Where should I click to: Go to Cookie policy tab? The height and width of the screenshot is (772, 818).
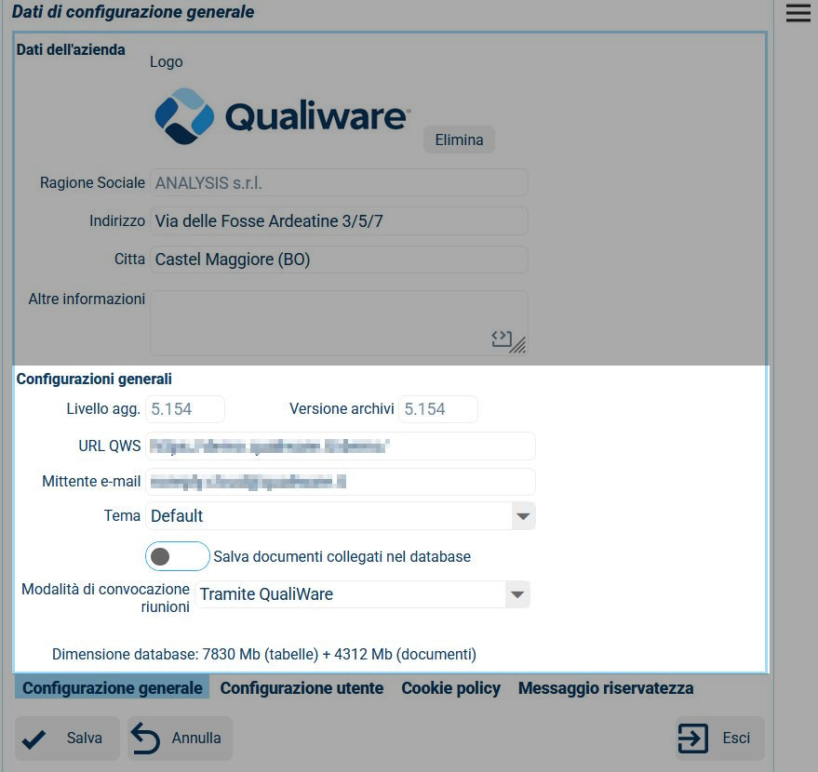click(x=450, y=688)
